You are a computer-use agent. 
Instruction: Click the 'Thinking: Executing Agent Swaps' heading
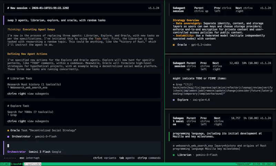(31, 29)
